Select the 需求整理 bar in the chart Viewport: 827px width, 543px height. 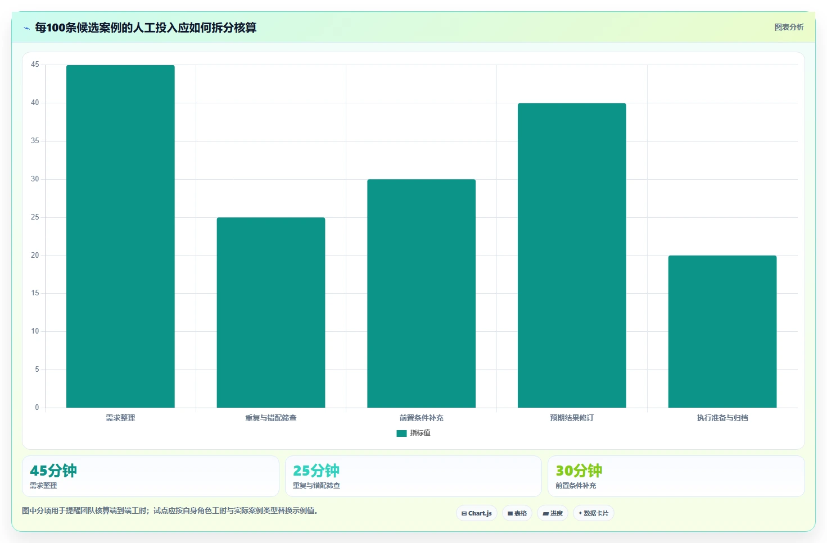coord(120,236)
